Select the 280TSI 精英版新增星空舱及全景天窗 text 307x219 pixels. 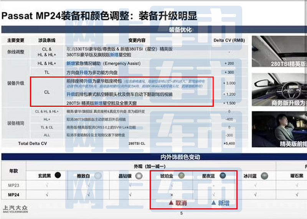tap(102, 103)
